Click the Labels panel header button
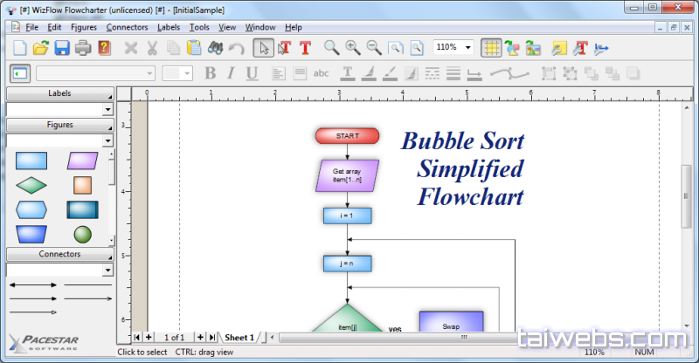The width and height of the screenshot is (699, 363). click(59, 93)
